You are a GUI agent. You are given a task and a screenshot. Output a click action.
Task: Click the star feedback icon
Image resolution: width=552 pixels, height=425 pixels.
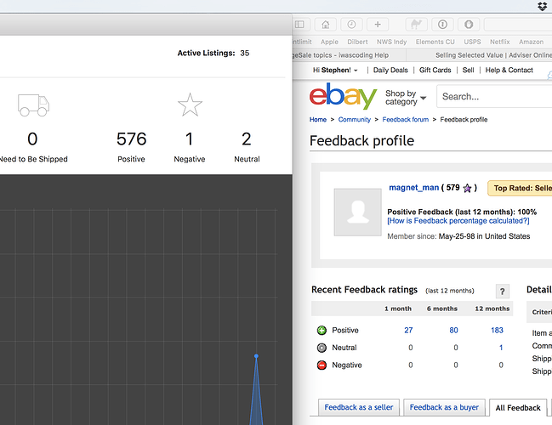pyautogui.click(x=191, y=105)
